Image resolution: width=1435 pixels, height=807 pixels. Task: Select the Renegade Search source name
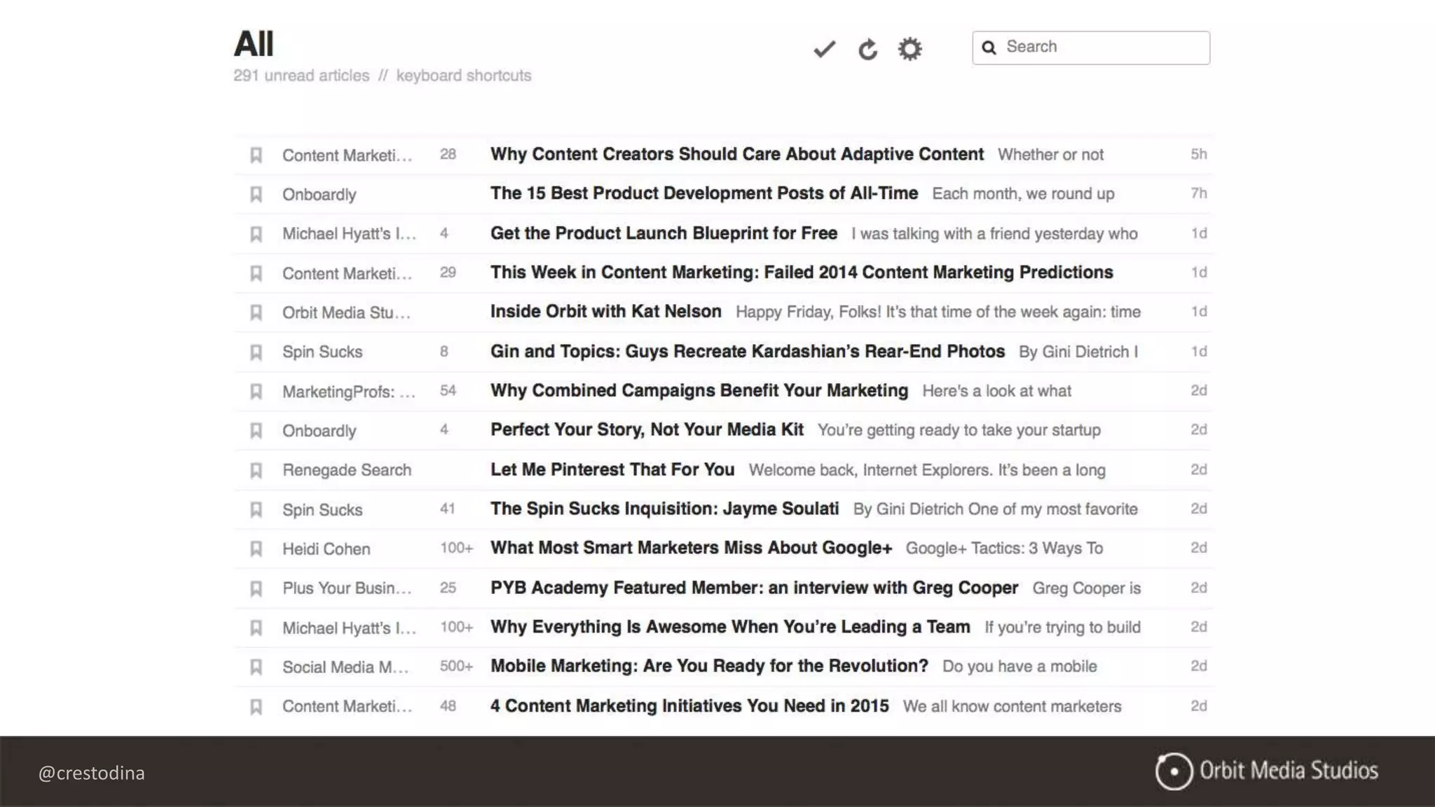[x=346, y=470]
